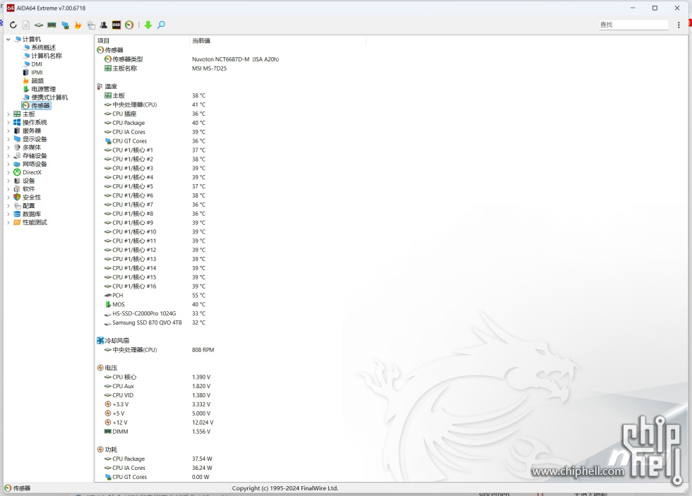Click the clipboard report wizard toolbar icon
The image size is (692, 496).
(91, 25)
